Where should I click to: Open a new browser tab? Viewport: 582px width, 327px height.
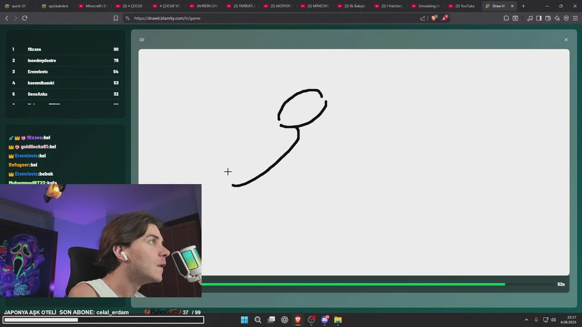(523, 6)
